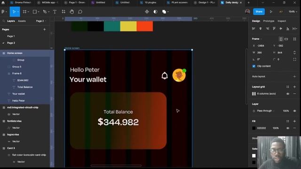
Task: Open Pass through blend mode dropdown
Action: pyautogui.click(x=266, y=111)
